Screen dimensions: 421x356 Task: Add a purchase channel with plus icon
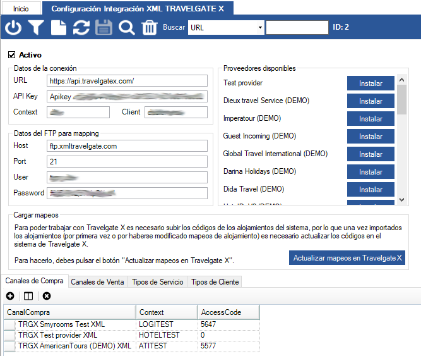click(10, 296)
